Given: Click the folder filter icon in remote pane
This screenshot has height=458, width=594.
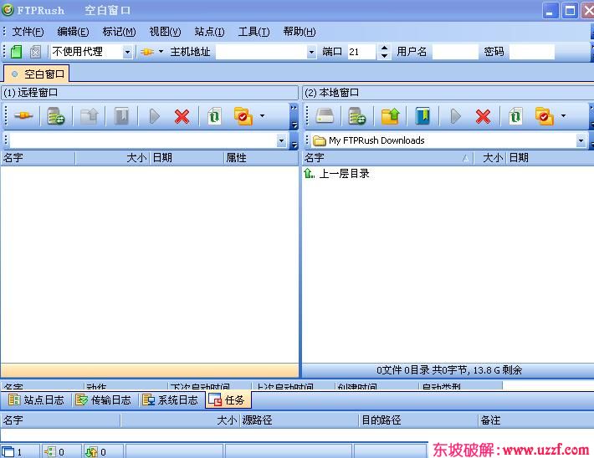Looking at the screenshot, I should pyautogui.click(x=243, y=116).
